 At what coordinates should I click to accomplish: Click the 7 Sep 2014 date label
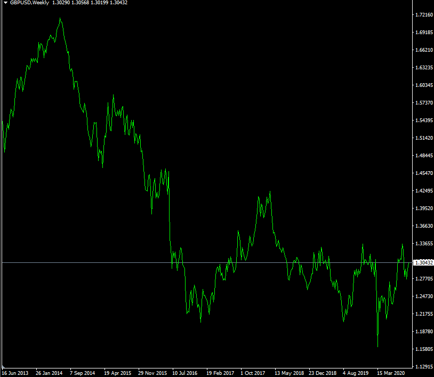tap(82, 373)
